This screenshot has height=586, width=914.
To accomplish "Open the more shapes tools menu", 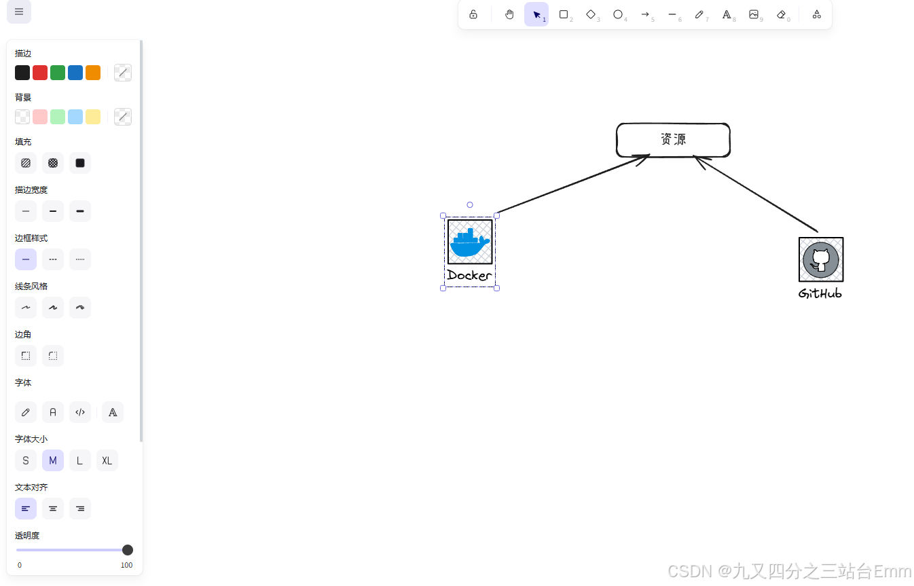I will click(817, 14).
